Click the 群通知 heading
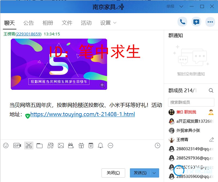218x182 pixels. tap(175, 36)
